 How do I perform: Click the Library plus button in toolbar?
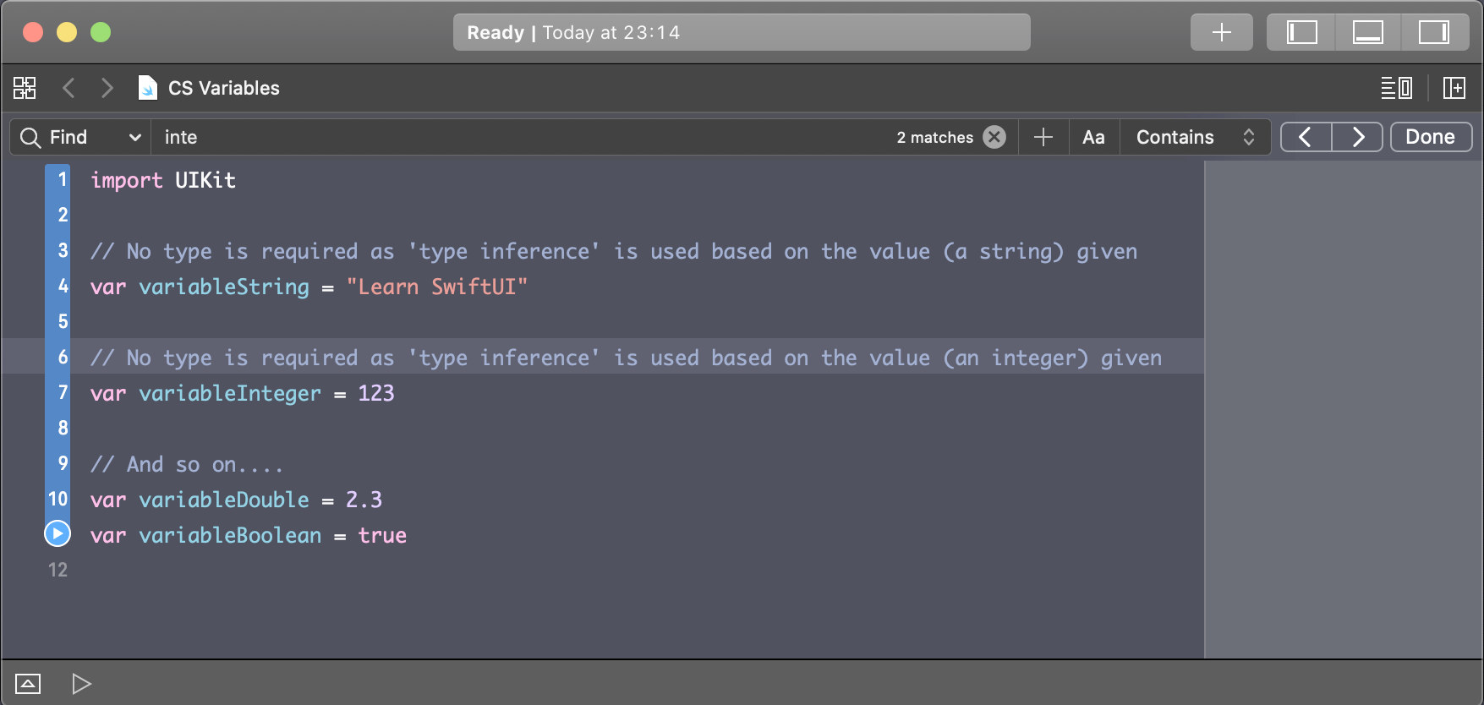tap(1221, 32)
